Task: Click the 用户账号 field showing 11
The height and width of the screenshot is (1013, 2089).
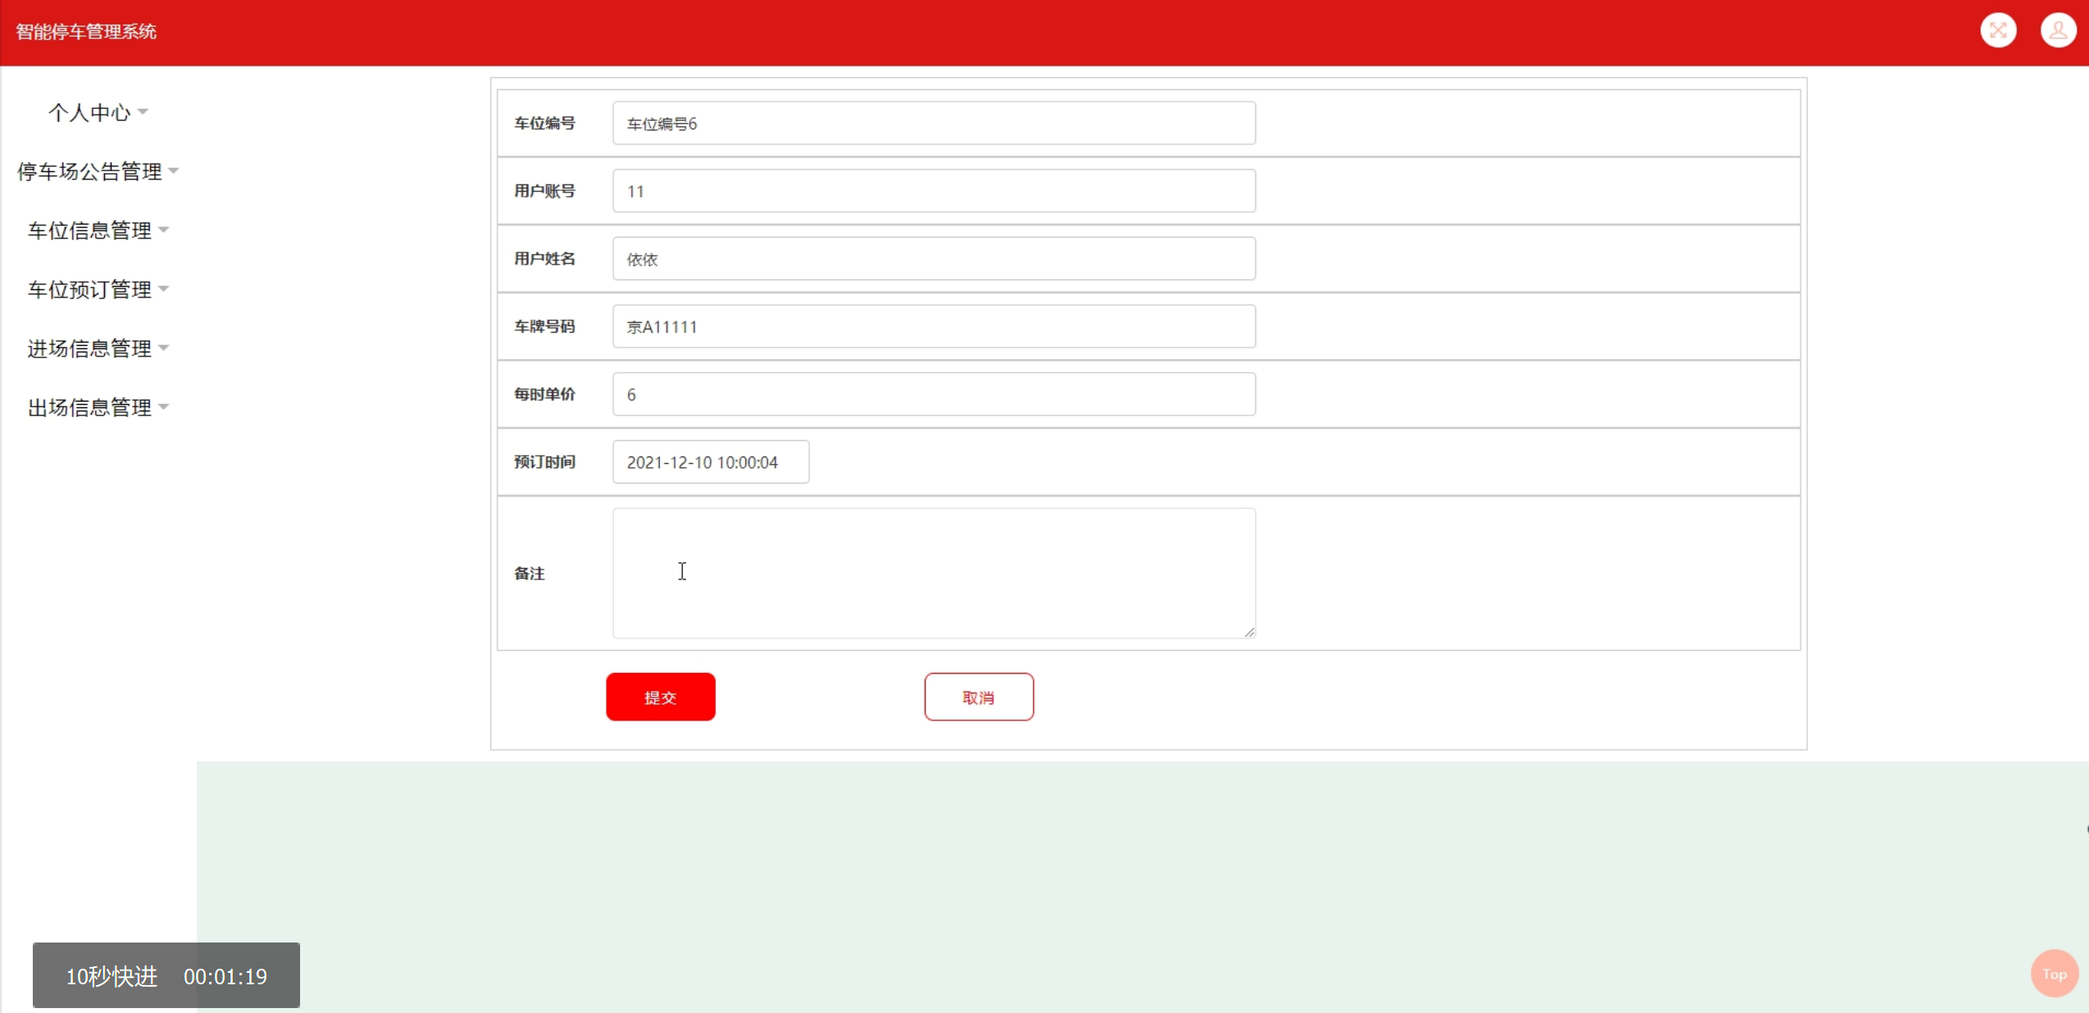Action: [x=933, y=191]
